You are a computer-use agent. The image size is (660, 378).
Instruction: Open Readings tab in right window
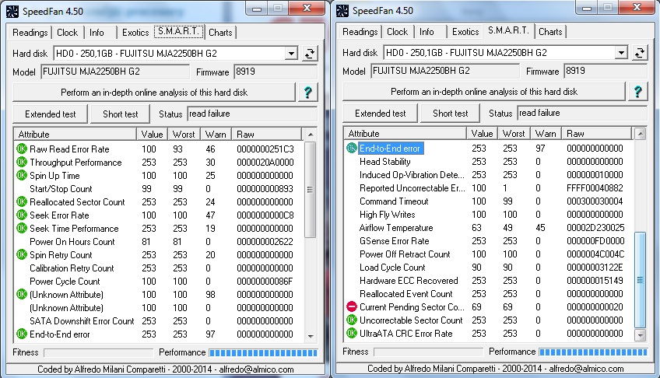pyautogui.click(x=360, y=32)
